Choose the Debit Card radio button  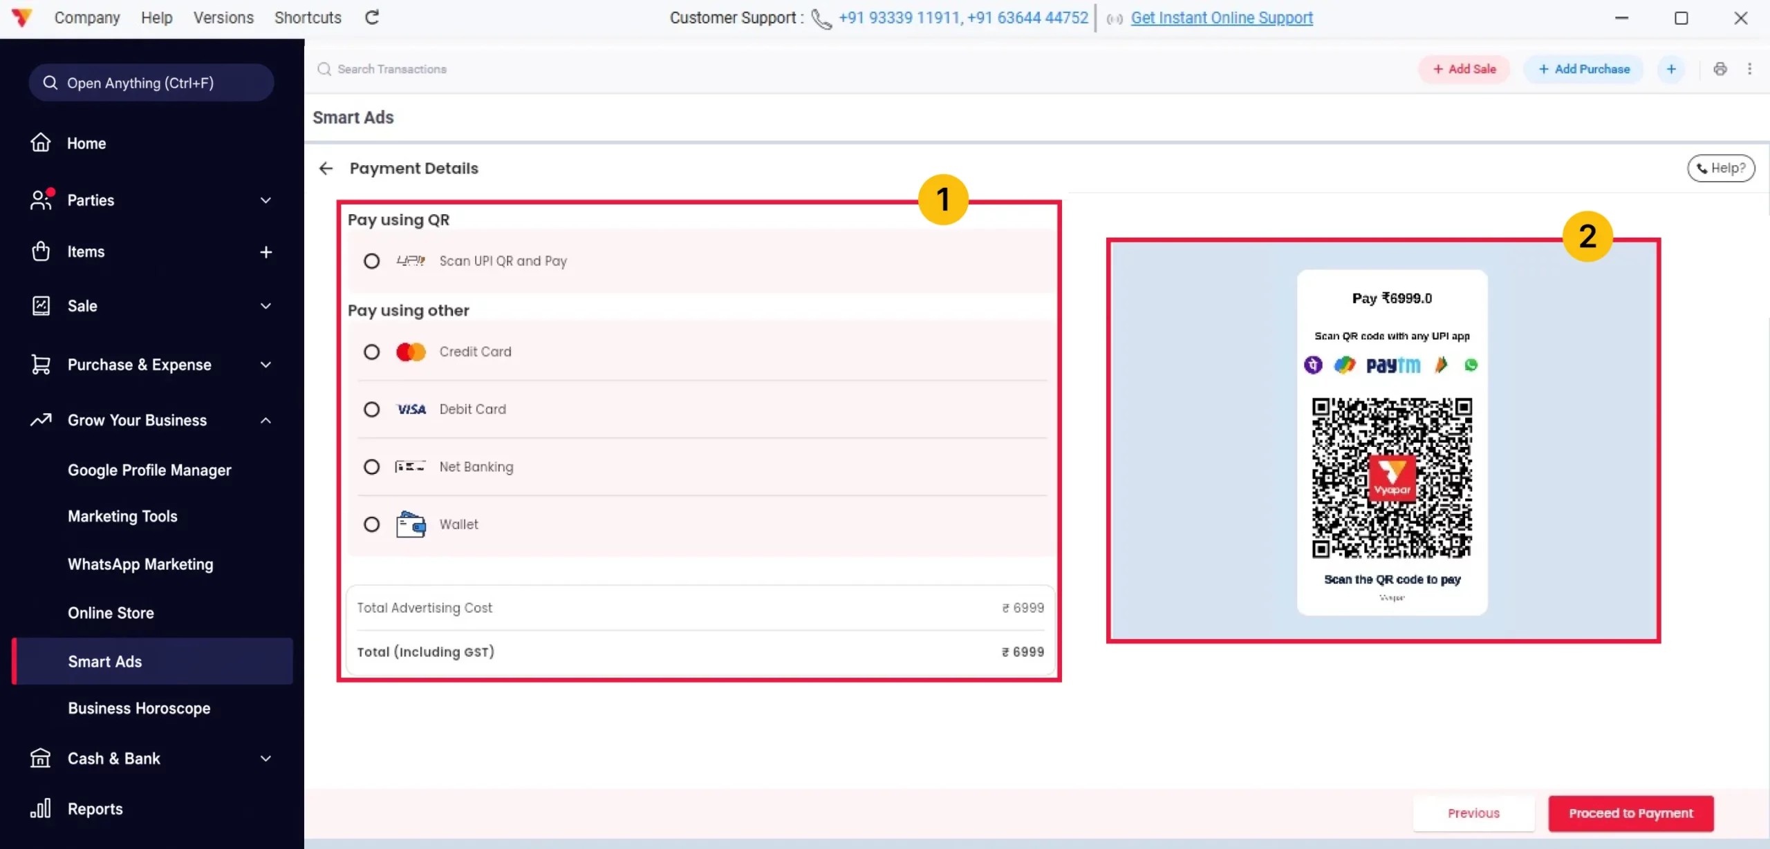click(372, 410)
